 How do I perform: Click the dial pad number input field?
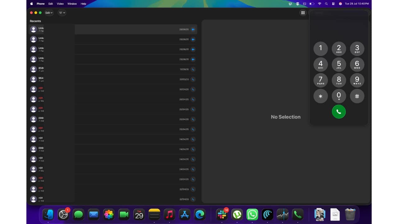[x=338, y=13]
